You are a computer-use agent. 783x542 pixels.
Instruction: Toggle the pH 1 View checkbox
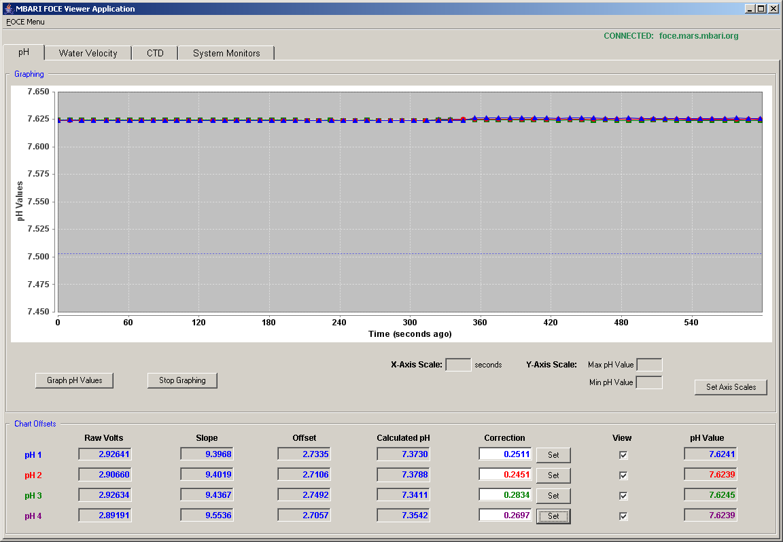[623, 455]
